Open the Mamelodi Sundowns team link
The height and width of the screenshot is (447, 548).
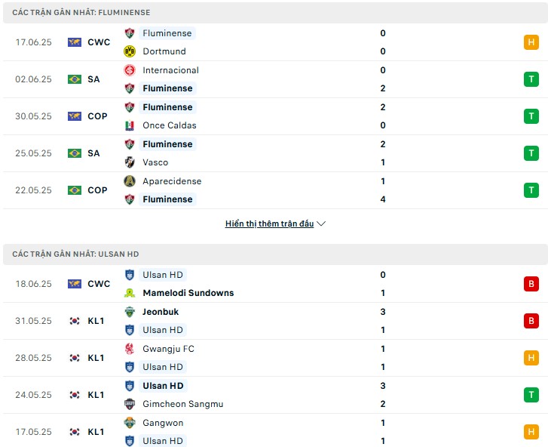188,293
